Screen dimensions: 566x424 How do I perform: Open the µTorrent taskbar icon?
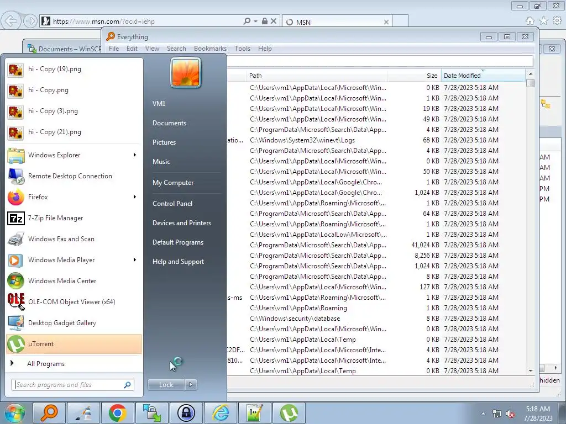click(x=289, y=413)
